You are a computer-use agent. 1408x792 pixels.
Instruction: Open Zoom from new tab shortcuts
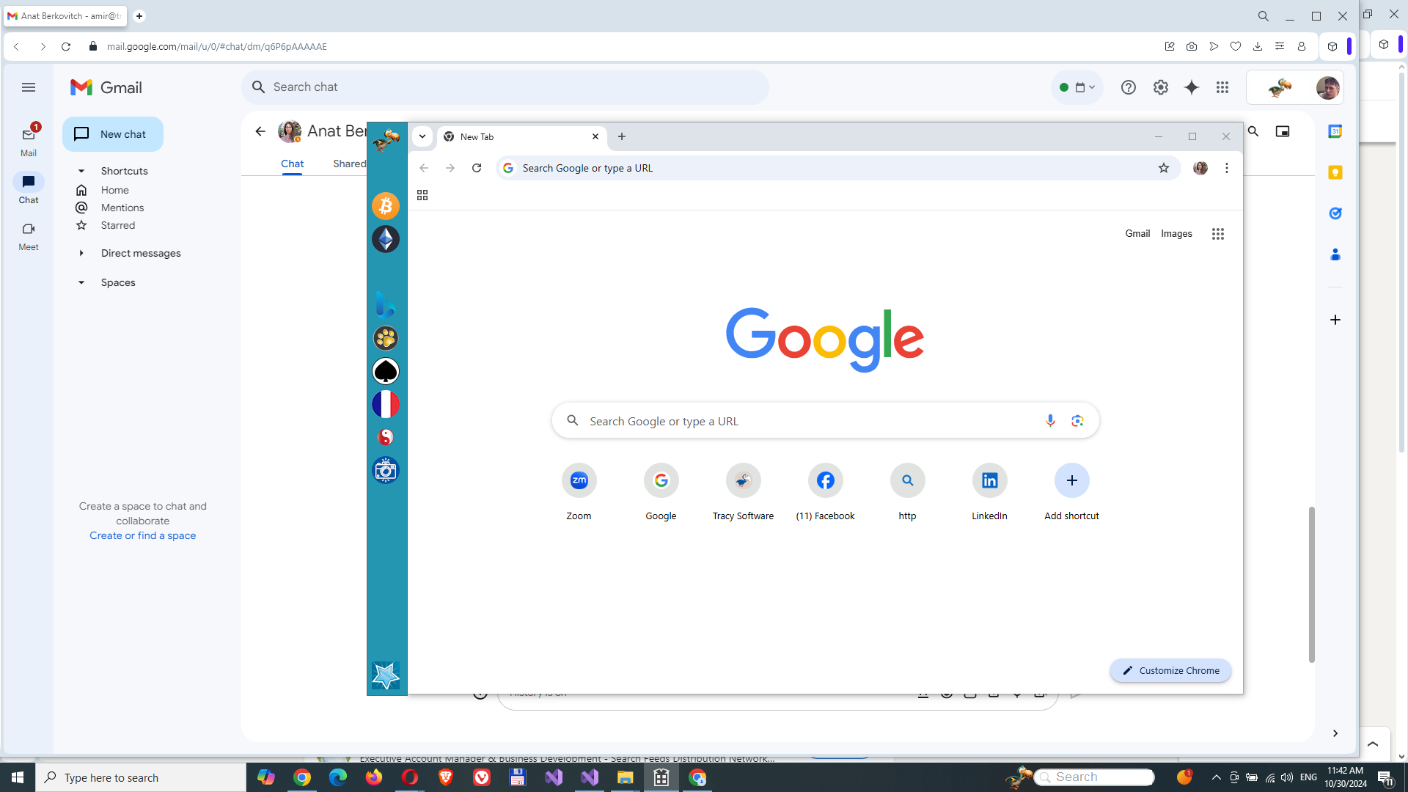[579, 480]
